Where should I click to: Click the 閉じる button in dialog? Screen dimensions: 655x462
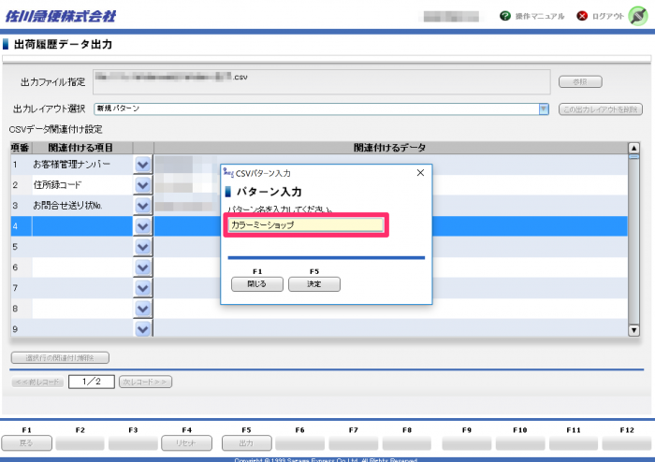(x=257, y=284)
